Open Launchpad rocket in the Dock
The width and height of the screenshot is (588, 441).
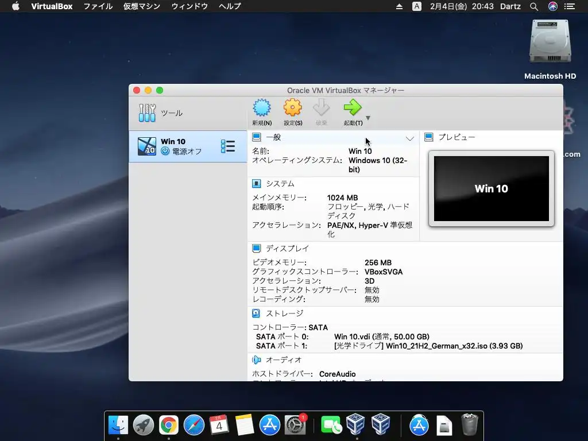click(143, 425)
